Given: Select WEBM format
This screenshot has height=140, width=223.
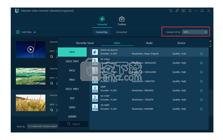Looking at the screenshot, I should (72, 117).
